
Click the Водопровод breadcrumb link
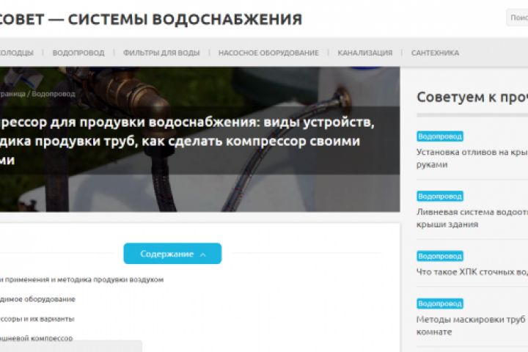pos(54,94)
